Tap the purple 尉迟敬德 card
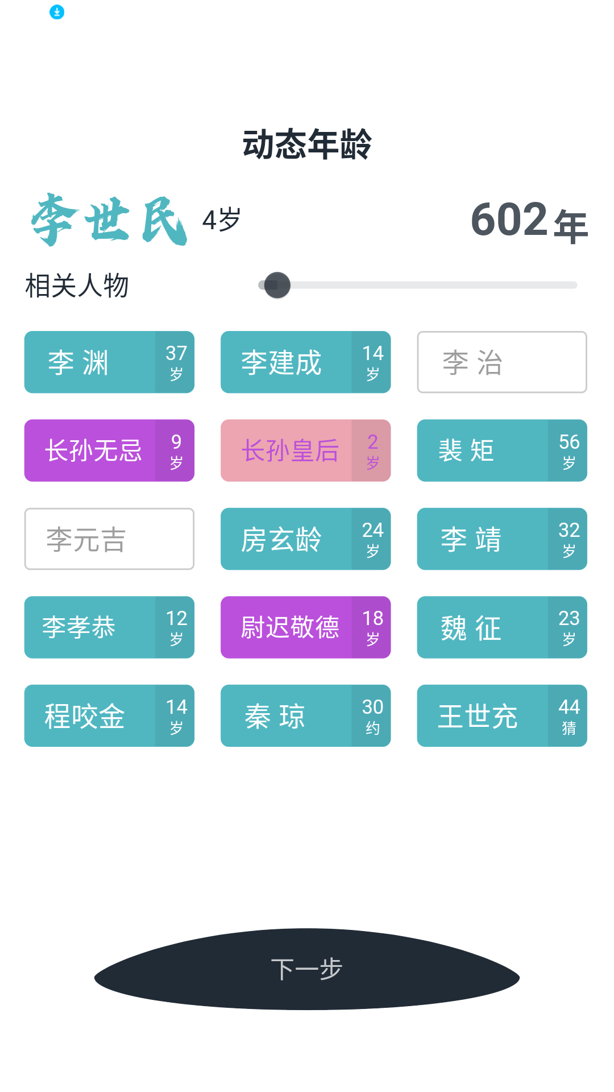 click(305, 627)
